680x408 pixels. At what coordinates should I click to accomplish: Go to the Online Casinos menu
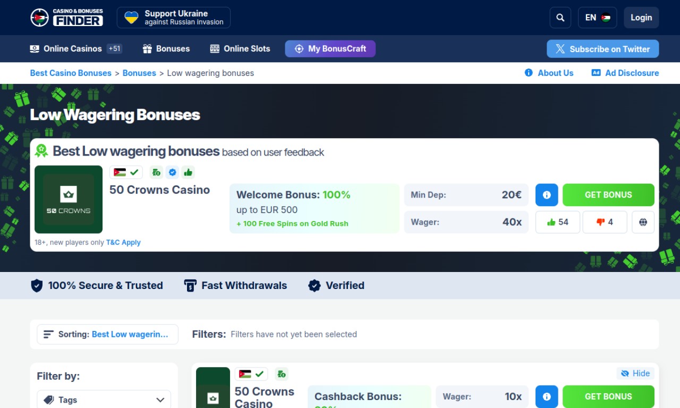pos(76,49)
